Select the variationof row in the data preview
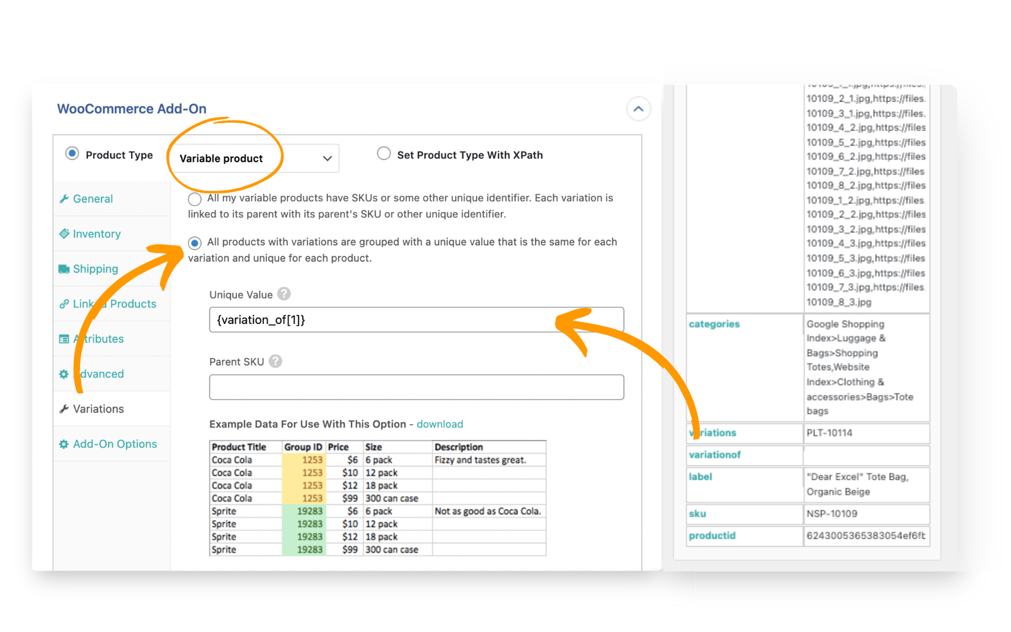The image size is (1011, 632). tap(715, 454)
